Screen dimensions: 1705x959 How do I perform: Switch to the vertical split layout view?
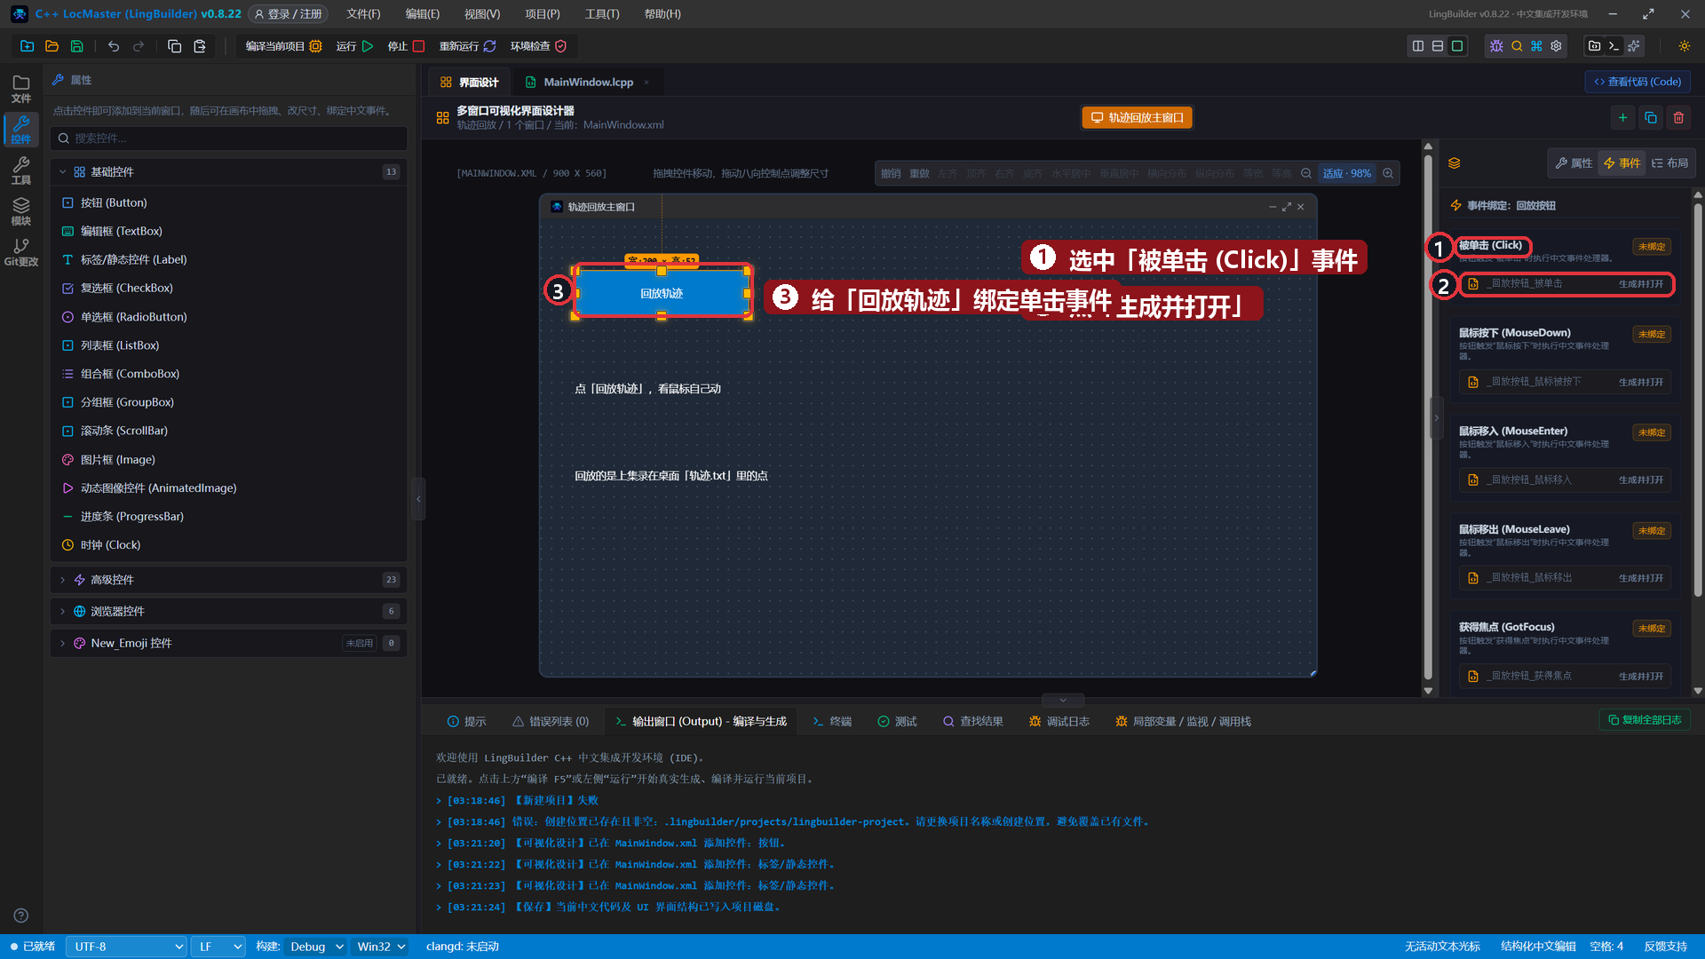tap(1418, 46)
